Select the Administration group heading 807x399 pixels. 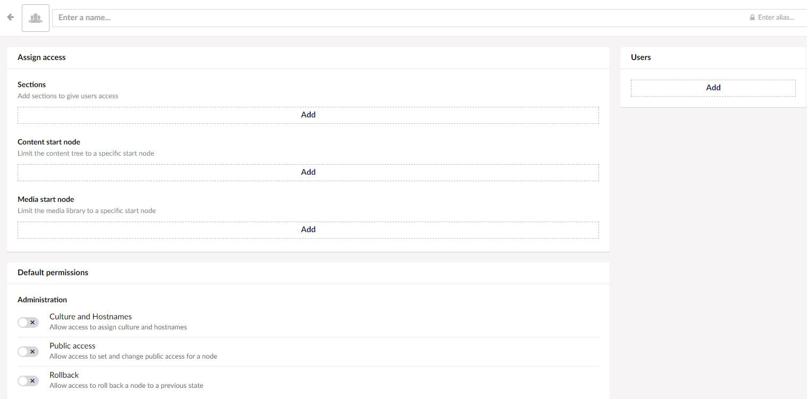click(42, 300)
